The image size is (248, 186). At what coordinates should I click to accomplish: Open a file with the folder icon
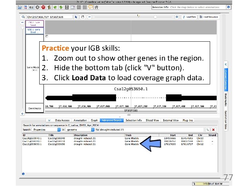coord(20,7)
